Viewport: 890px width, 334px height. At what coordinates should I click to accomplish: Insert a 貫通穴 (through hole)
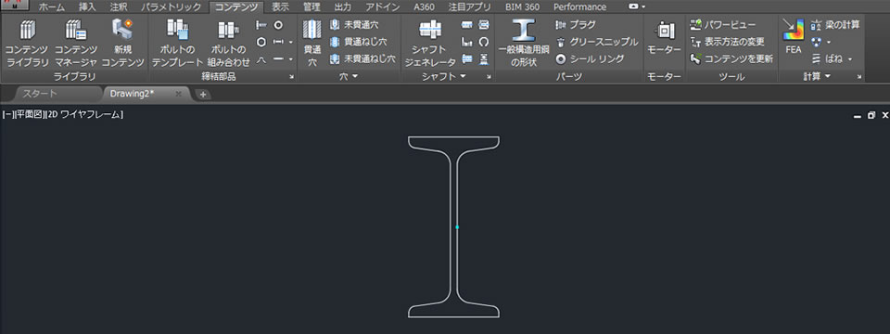[x=312, y=43]
